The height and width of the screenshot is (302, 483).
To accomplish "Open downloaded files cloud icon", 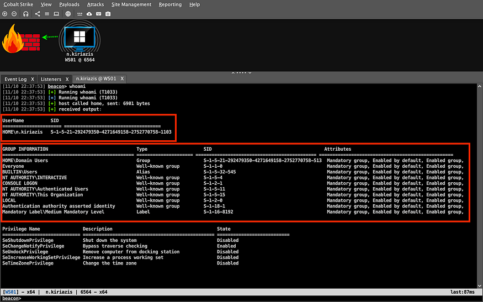I will tap(89, 14).
